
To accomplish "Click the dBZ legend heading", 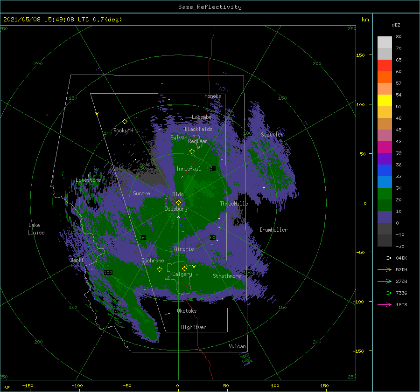I will click(x=396, y=25).
